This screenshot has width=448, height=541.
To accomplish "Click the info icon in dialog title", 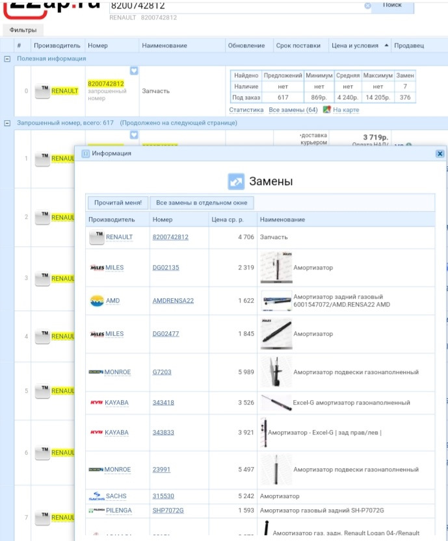I will (x=85, y=154).
